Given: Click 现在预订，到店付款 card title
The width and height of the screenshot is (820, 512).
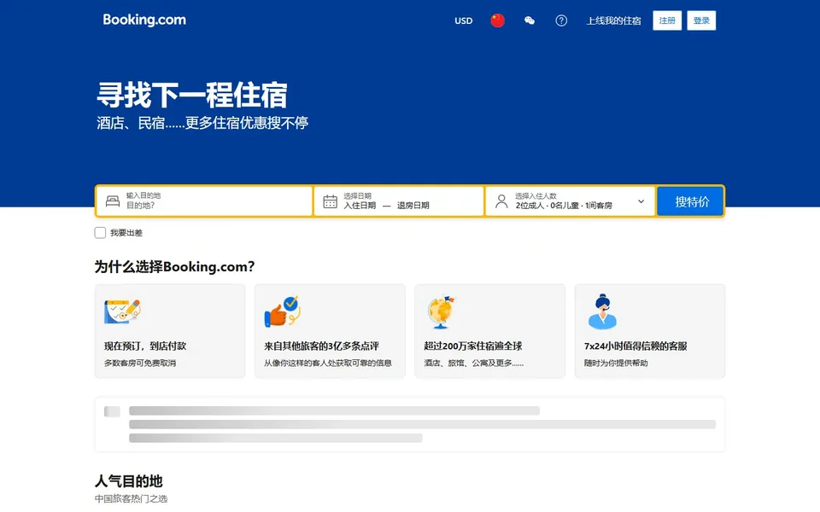Looking at the screenshot, I should pos(145,346).
